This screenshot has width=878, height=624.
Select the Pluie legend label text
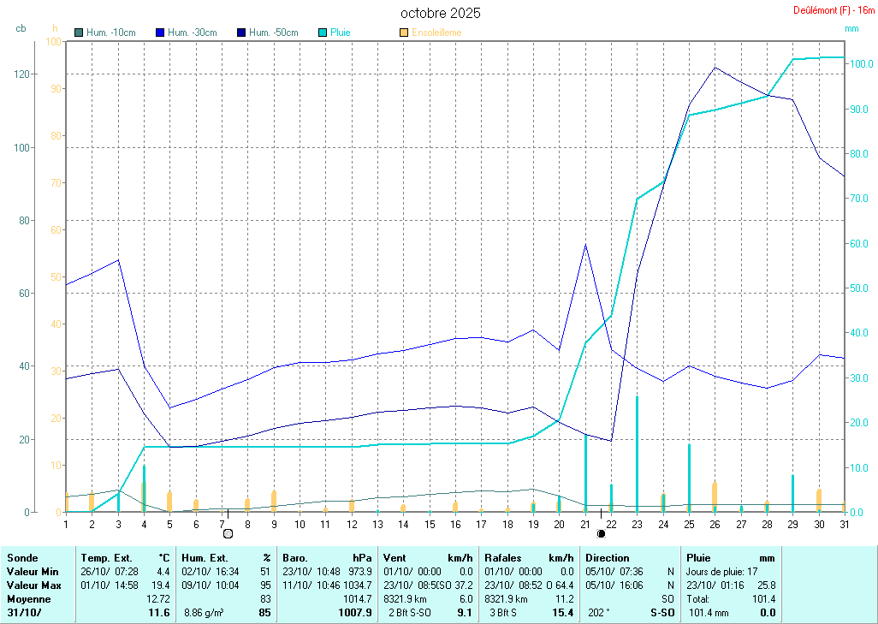point(341,33)
